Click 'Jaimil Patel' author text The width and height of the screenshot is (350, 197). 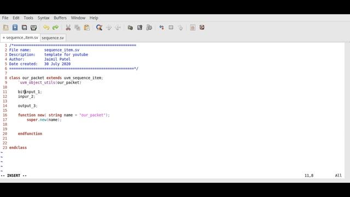pos(57,59)
